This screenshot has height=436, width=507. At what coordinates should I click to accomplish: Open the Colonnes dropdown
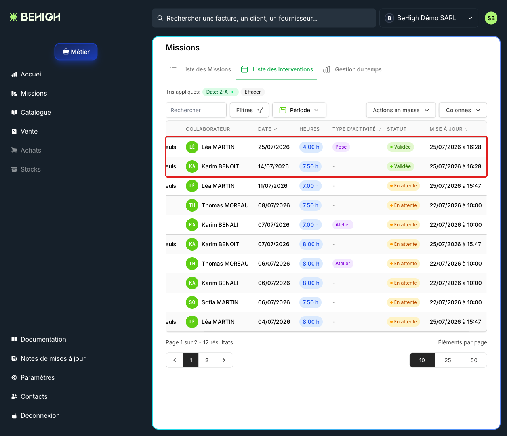pos(463,110)
